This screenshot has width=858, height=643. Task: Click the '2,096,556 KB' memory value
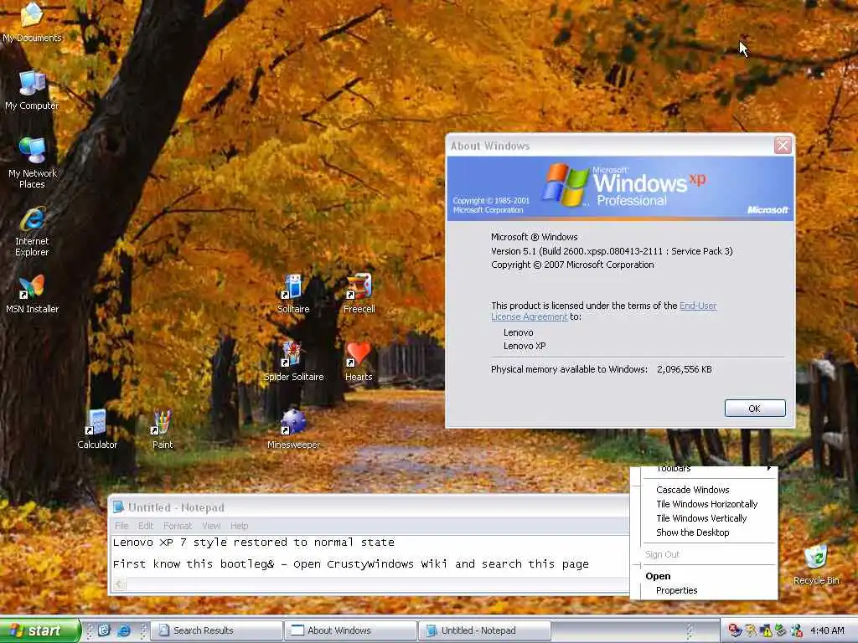[684, 369]
